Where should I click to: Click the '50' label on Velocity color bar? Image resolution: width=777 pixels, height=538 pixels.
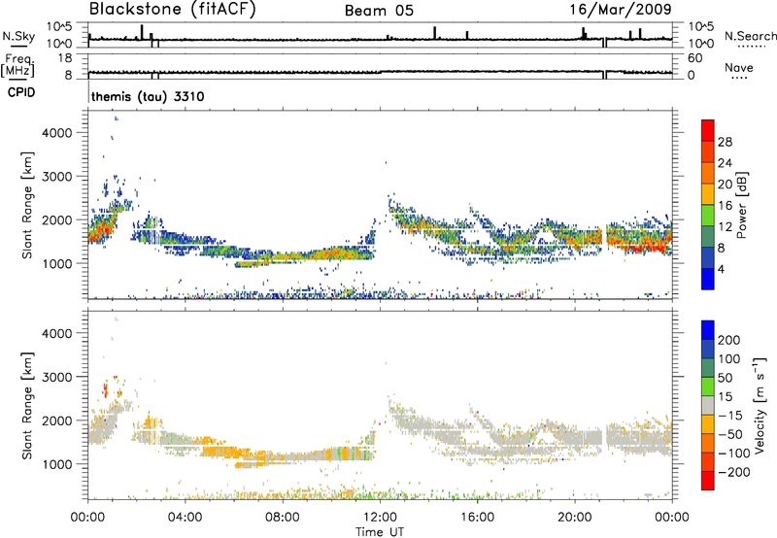coord(725,378)
